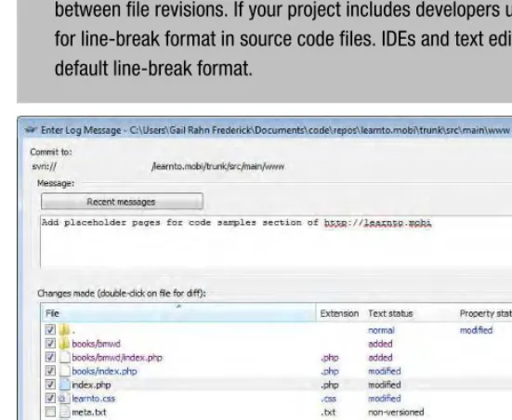
Task: Sort list by Extension column header
Action: click(339, 313)
